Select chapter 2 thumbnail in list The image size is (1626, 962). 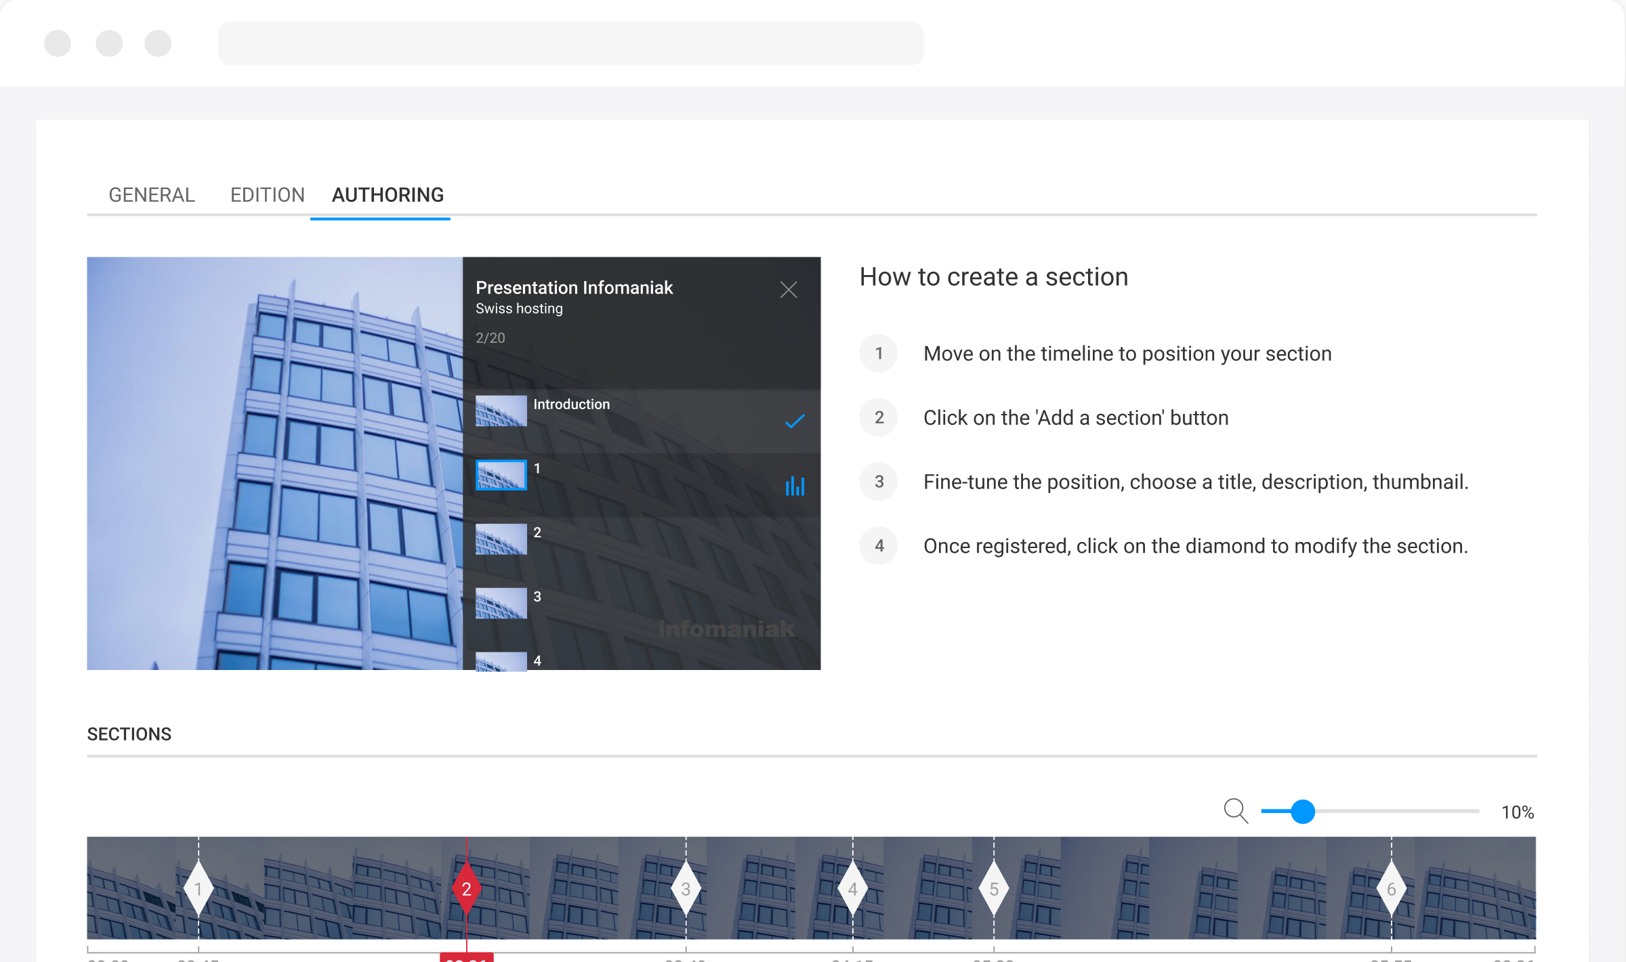click(x=501, y=539)
